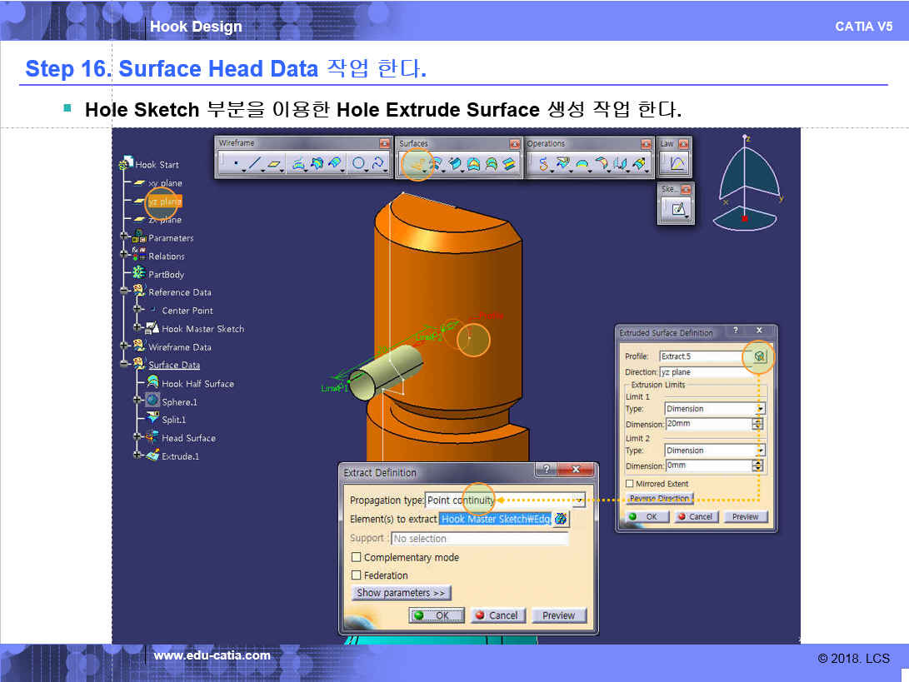Screen dimensions: 909x682
Task: Click the Profile extract icon in Extruded Surface dialog
Action: click(759, 356)
